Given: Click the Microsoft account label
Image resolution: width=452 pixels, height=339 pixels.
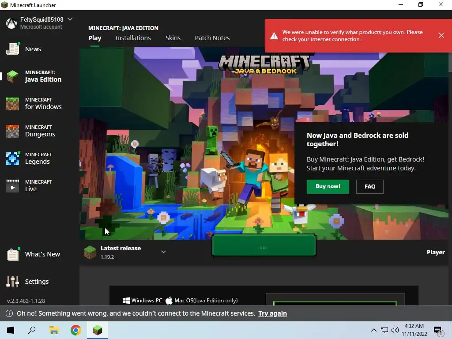Looking at the screenshot, I should (x=41, y=27).
